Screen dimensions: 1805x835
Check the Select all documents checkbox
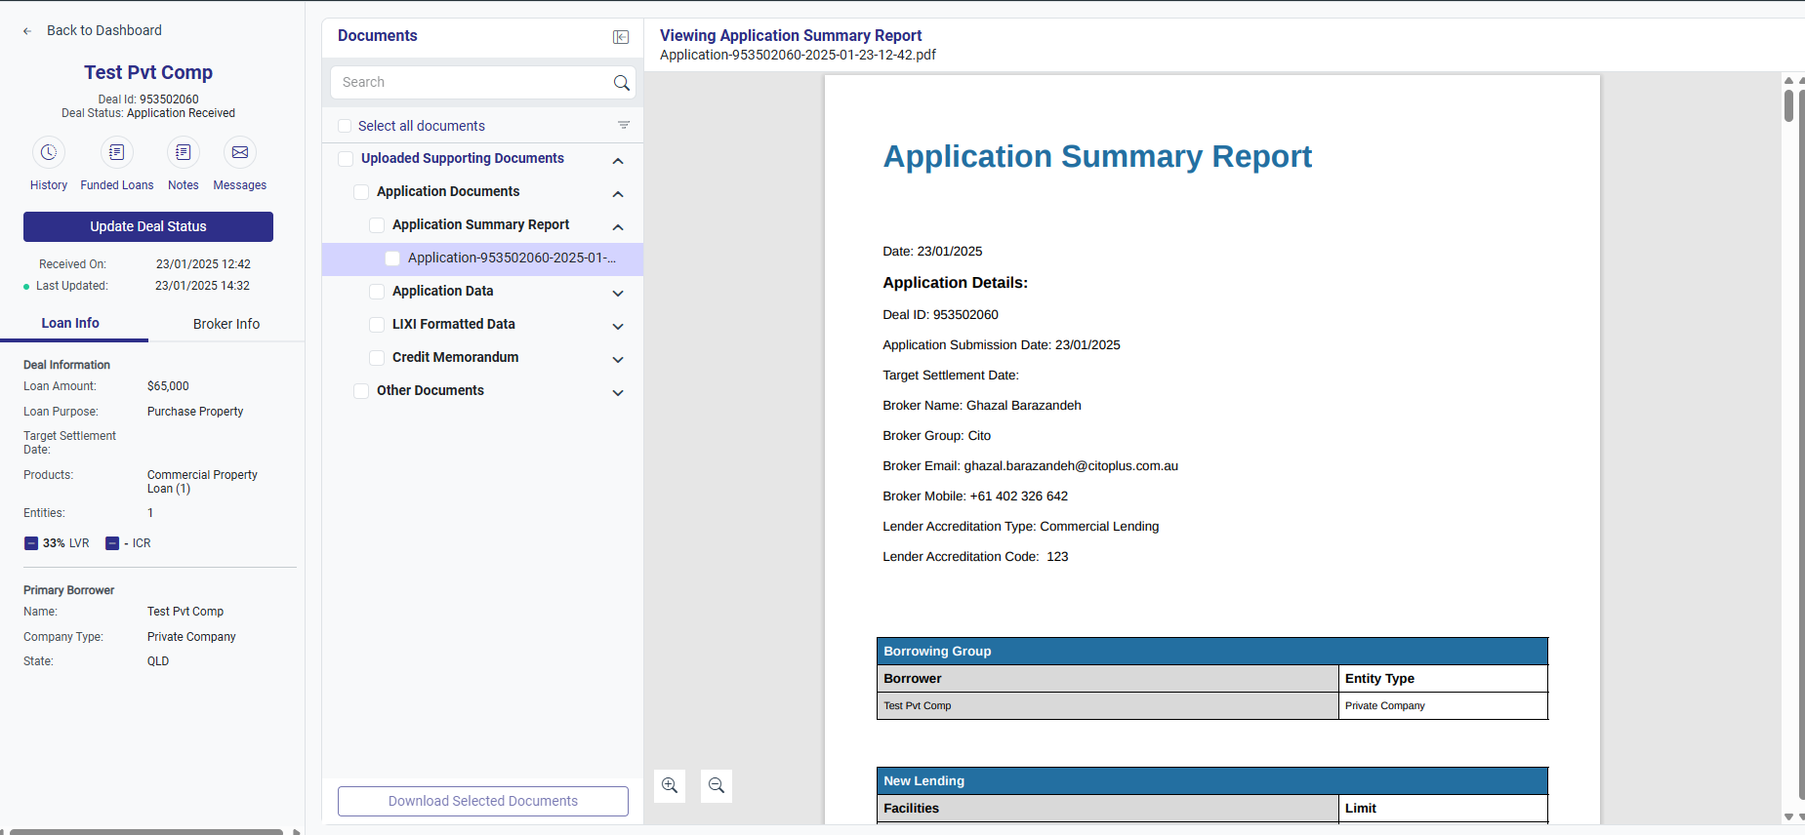345,126
